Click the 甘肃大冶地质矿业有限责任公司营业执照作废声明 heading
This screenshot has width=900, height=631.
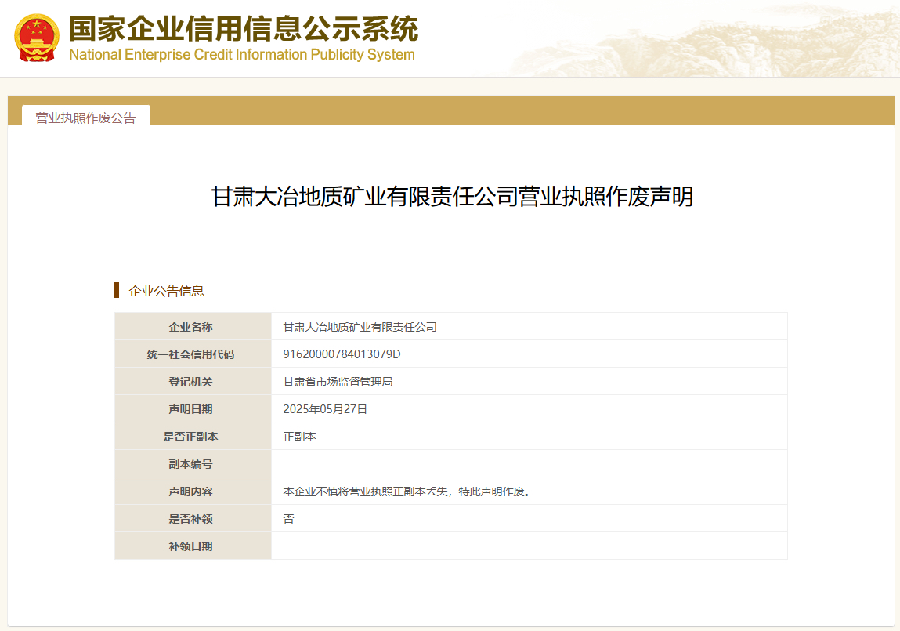point(452,197)
